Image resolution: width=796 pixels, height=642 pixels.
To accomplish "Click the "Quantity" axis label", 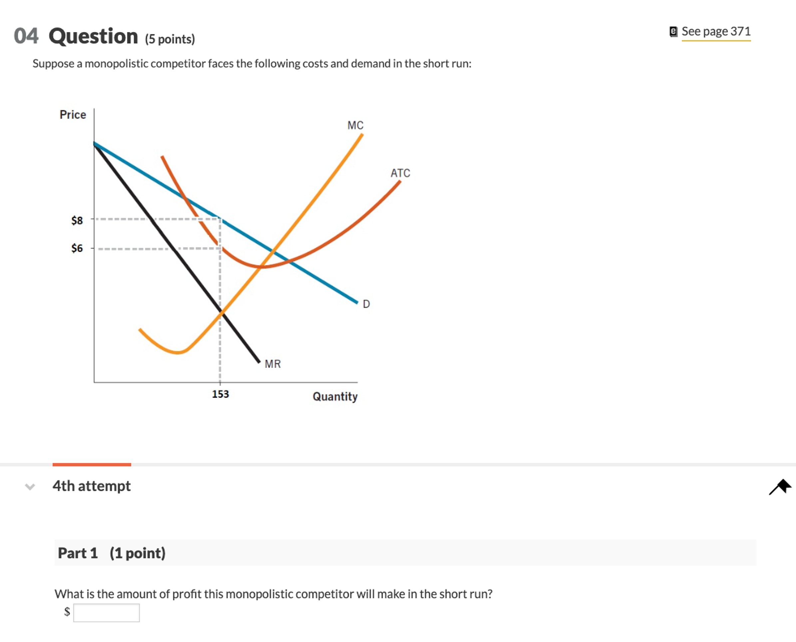I will 335,396.
